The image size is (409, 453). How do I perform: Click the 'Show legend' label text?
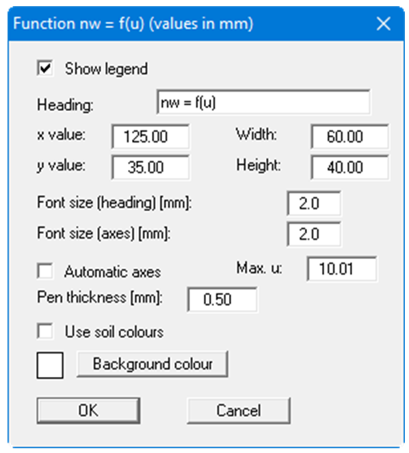click(x=106, y=69)
